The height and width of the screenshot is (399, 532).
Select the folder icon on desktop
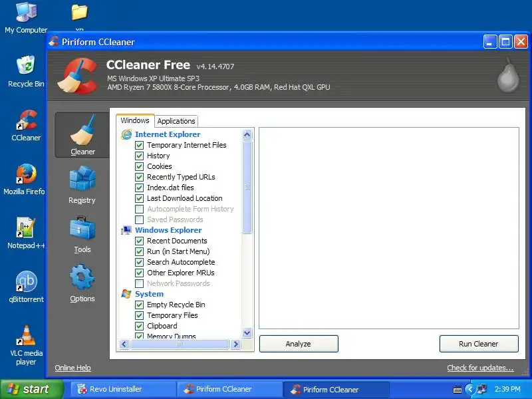[x=79, y=12]
